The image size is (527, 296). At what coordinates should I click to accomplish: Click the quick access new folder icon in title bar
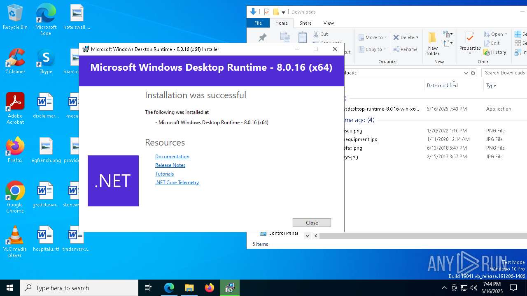[x=276, y=12]
